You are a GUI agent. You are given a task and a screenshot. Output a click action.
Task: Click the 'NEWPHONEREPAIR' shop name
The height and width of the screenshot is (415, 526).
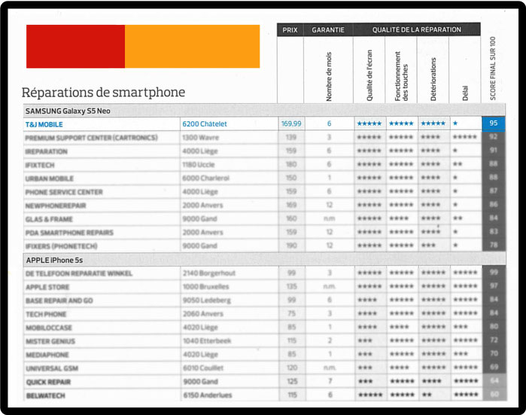coord(56,206)
